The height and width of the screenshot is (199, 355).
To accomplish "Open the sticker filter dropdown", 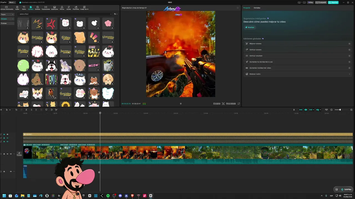I will pos(116,14).
